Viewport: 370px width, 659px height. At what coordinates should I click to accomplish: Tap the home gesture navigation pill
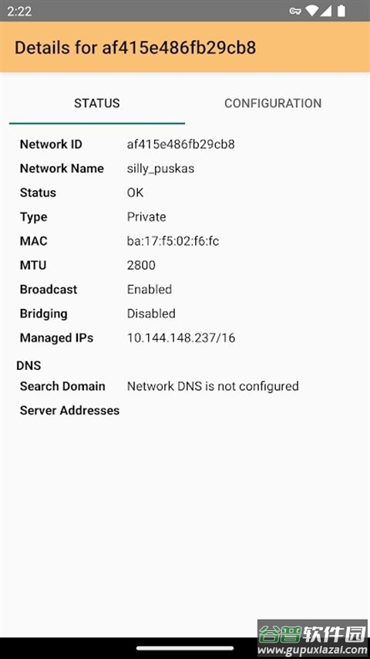[x=185, y=648]
